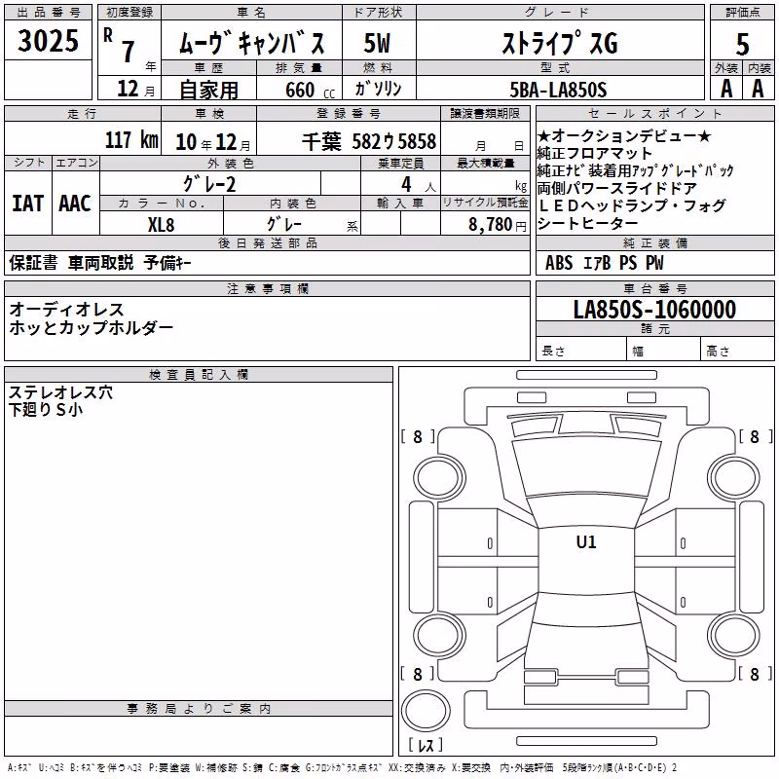
Task: Select the inspection expiry 10年12月
Action: [212, 142]
